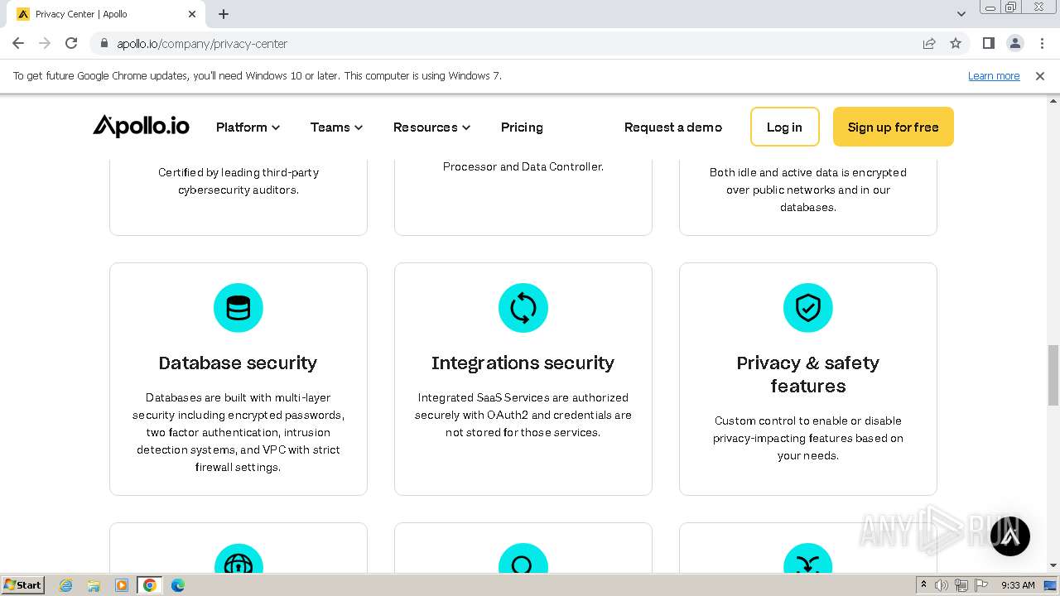Open the Learn more link
Viewport: 1060px width, 596px height.
[x=994, y=75]
